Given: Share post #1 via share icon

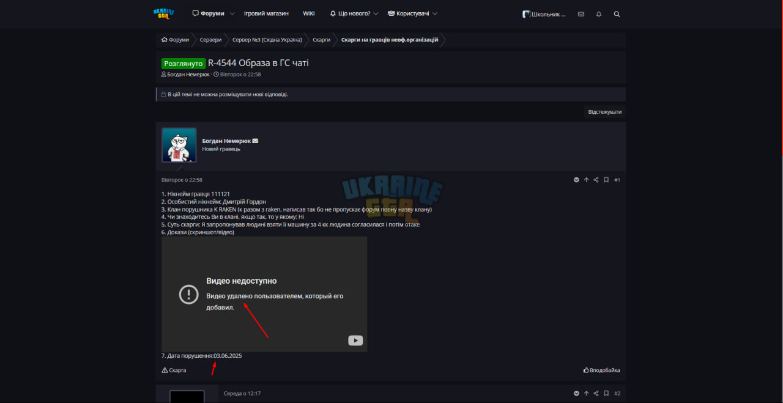Looking at the screenshot, I should pos(596,180).
